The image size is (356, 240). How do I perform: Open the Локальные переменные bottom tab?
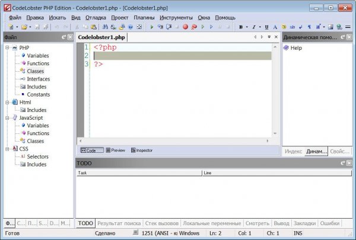(x=212, y=223)
